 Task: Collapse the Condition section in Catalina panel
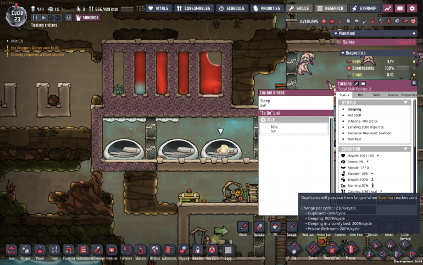point(405,149)
